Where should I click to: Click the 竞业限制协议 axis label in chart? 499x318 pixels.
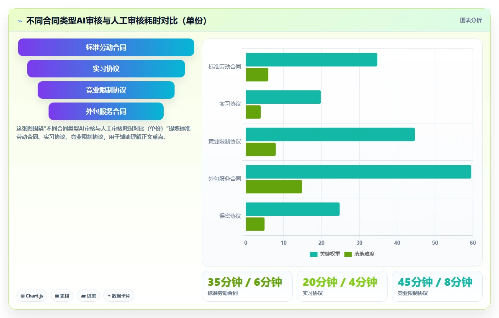[x=225, y=141]
